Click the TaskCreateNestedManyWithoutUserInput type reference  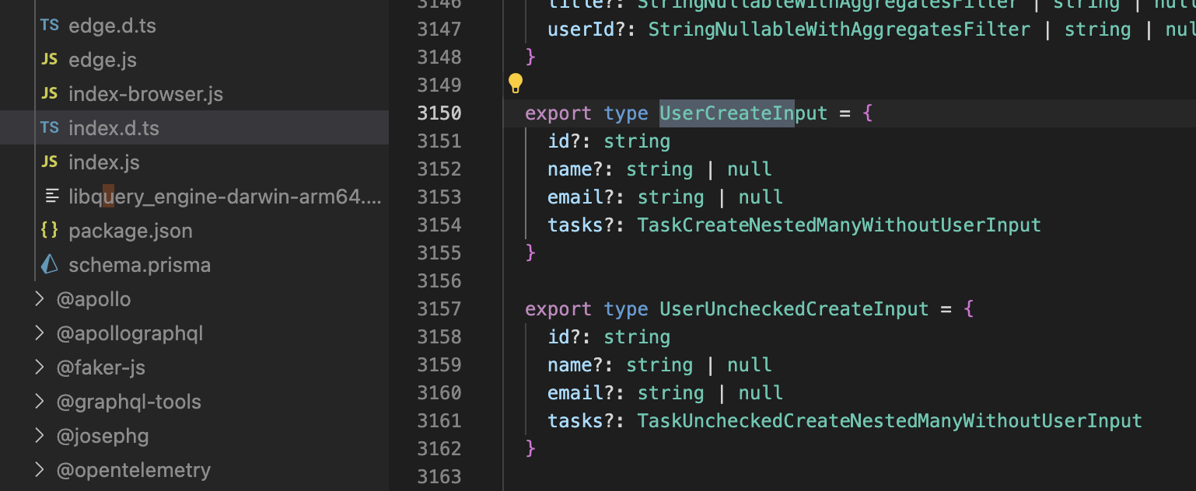tap(838, 225)
